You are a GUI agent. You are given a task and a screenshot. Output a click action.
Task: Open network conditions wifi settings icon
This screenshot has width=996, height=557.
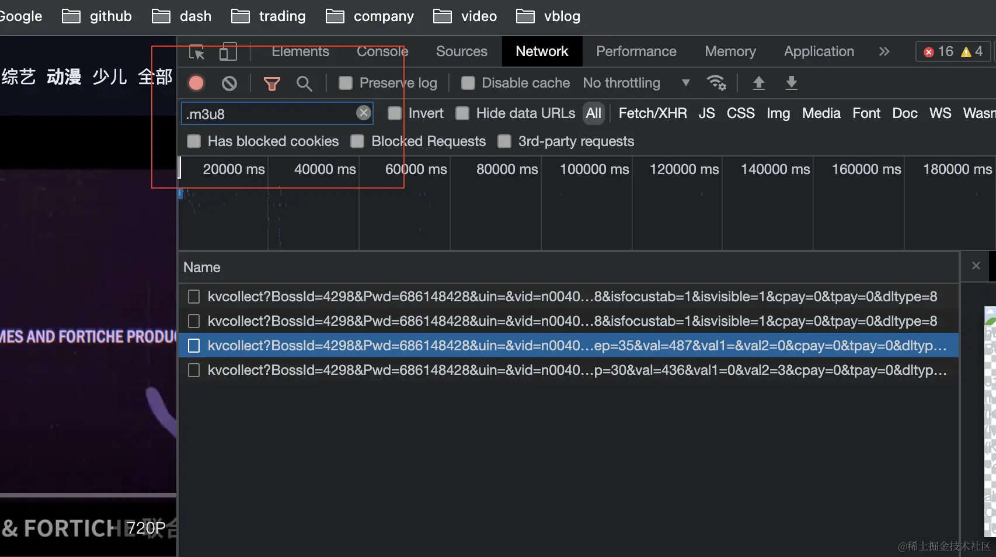click(x=716, y=83)
